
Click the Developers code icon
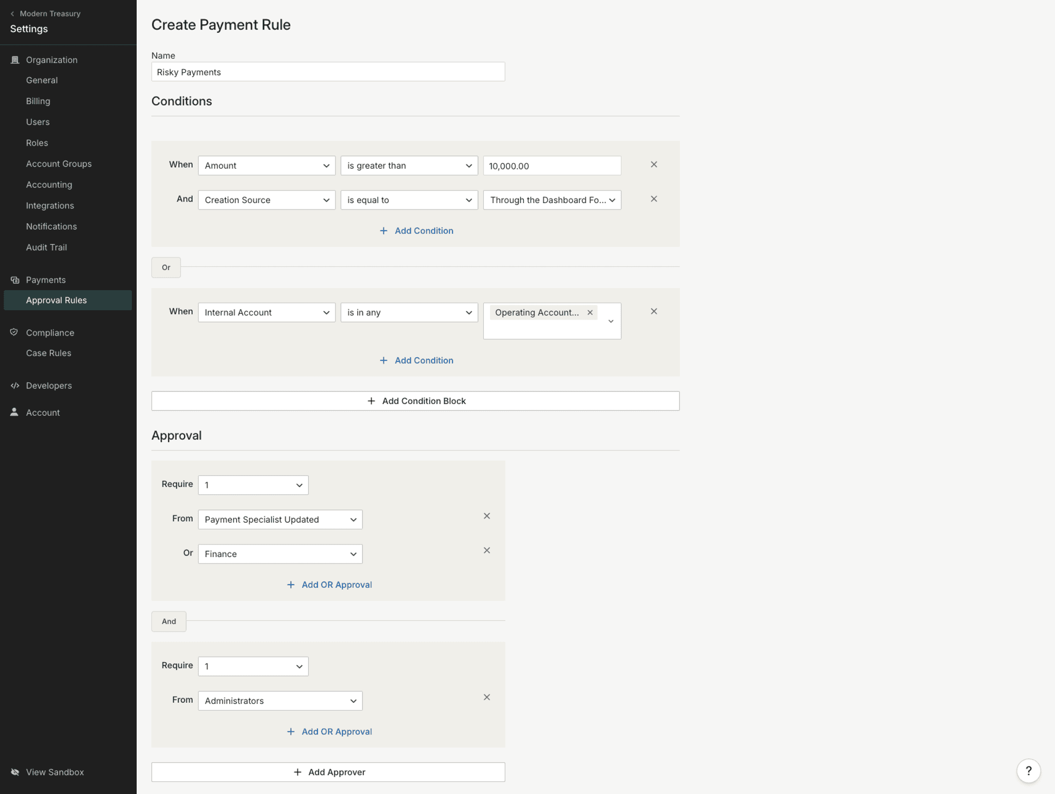pos(15,386)
